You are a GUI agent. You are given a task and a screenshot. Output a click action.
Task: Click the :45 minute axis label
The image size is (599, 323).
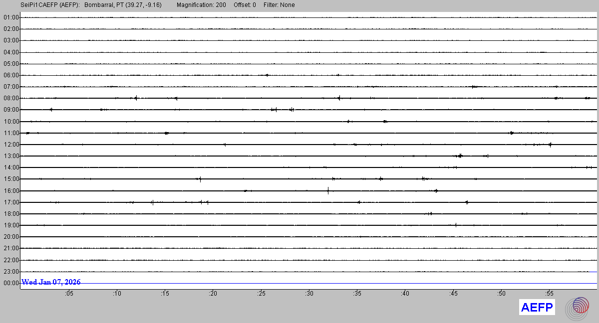[453, 294]
